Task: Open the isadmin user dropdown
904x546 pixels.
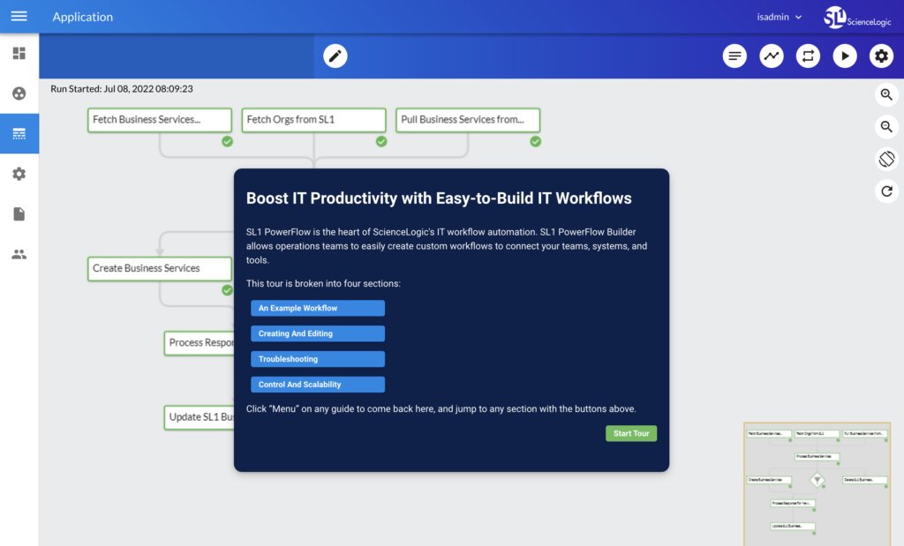Action: 779,17
